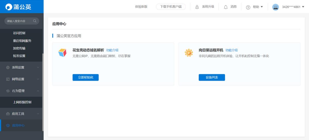The width and height of the screenshot is (309, 140).
Task: Select 上网权限控制 submenu item
Action: pos(22,102)
